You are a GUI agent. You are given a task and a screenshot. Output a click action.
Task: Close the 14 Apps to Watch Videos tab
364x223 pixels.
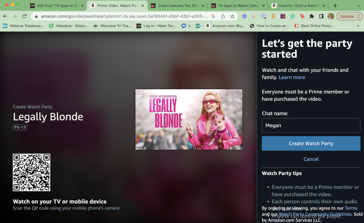point(263,6)
